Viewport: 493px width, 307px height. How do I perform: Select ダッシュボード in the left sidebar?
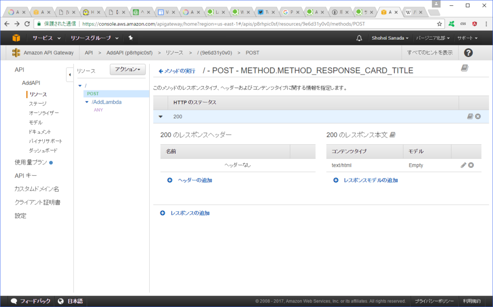click(x=43, y=151)
